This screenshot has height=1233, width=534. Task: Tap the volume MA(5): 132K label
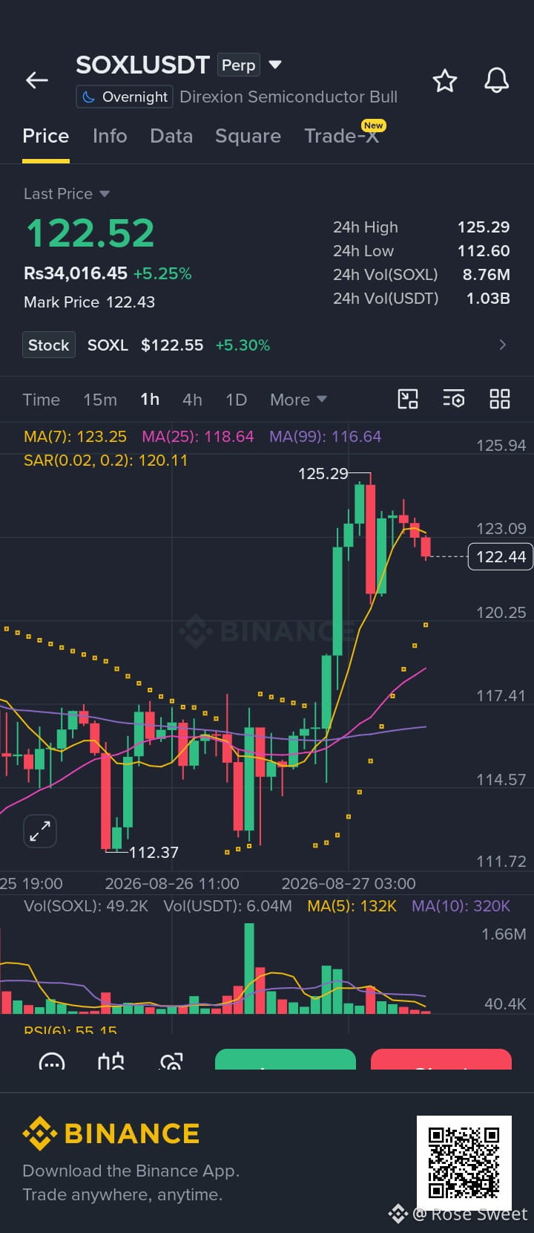(352, 906)
